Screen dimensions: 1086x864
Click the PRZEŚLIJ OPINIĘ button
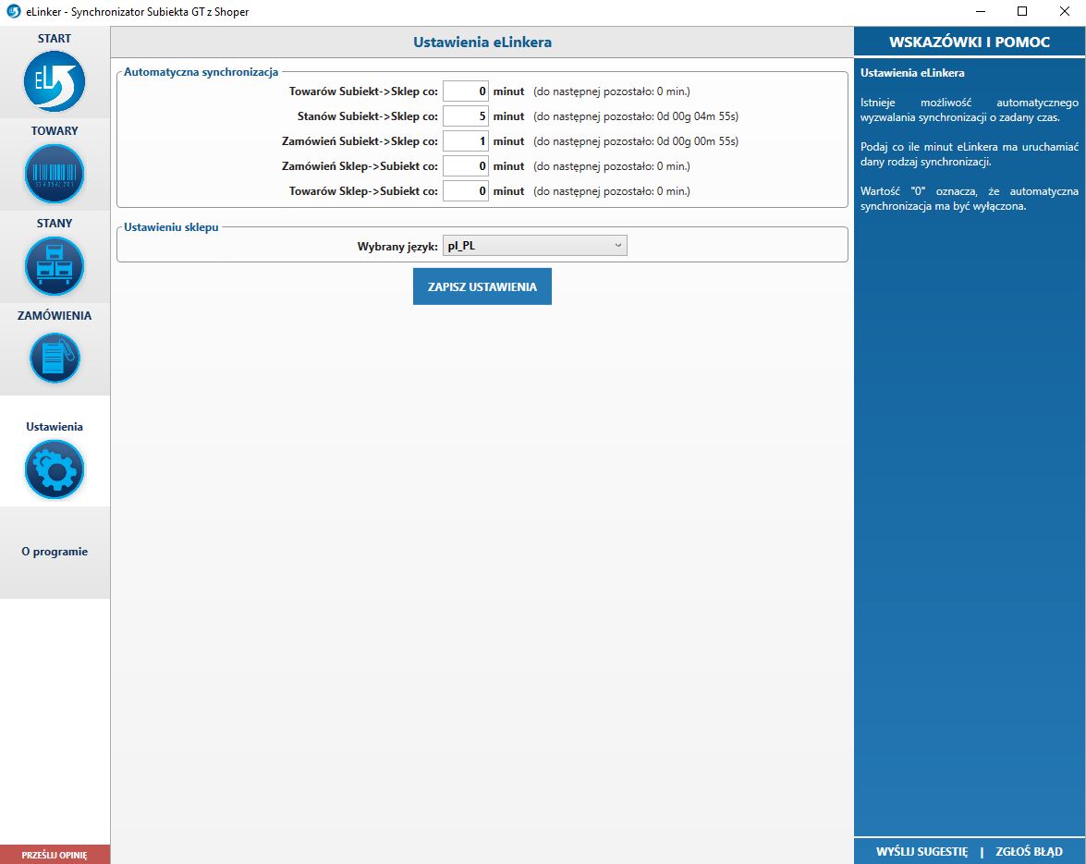(55, 855)
